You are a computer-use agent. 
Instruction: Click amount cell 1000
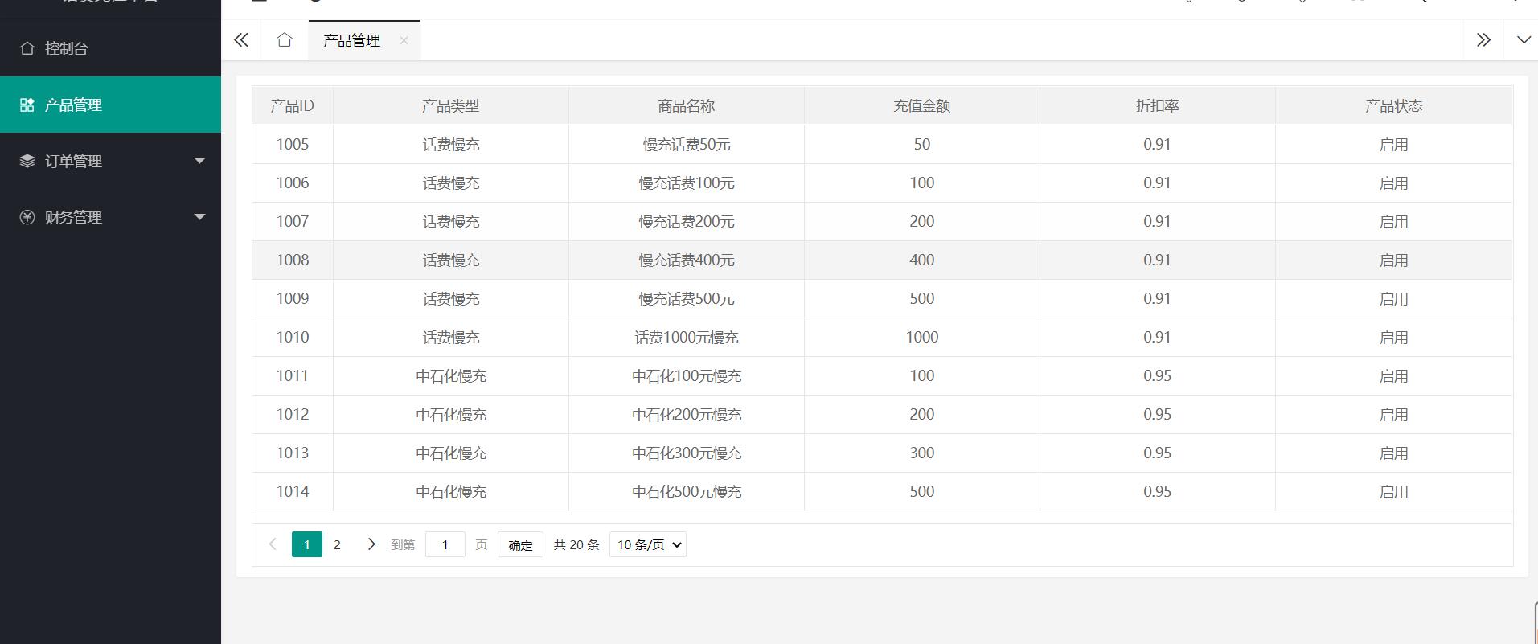[x=922, y=338]
